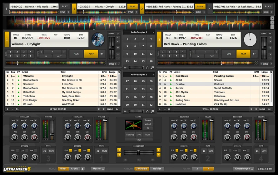Expand the arrow next to Archiv

83,169
